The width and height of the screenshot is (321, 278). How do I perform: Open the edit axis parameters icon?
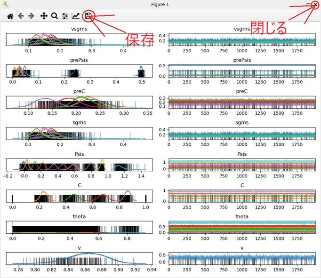76,16
